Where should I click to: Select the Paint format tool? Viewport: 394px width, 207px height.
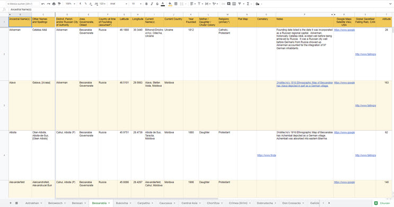59,4
